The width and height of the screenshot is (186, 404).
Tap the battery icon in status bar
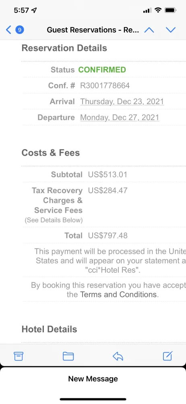(170, 11)
